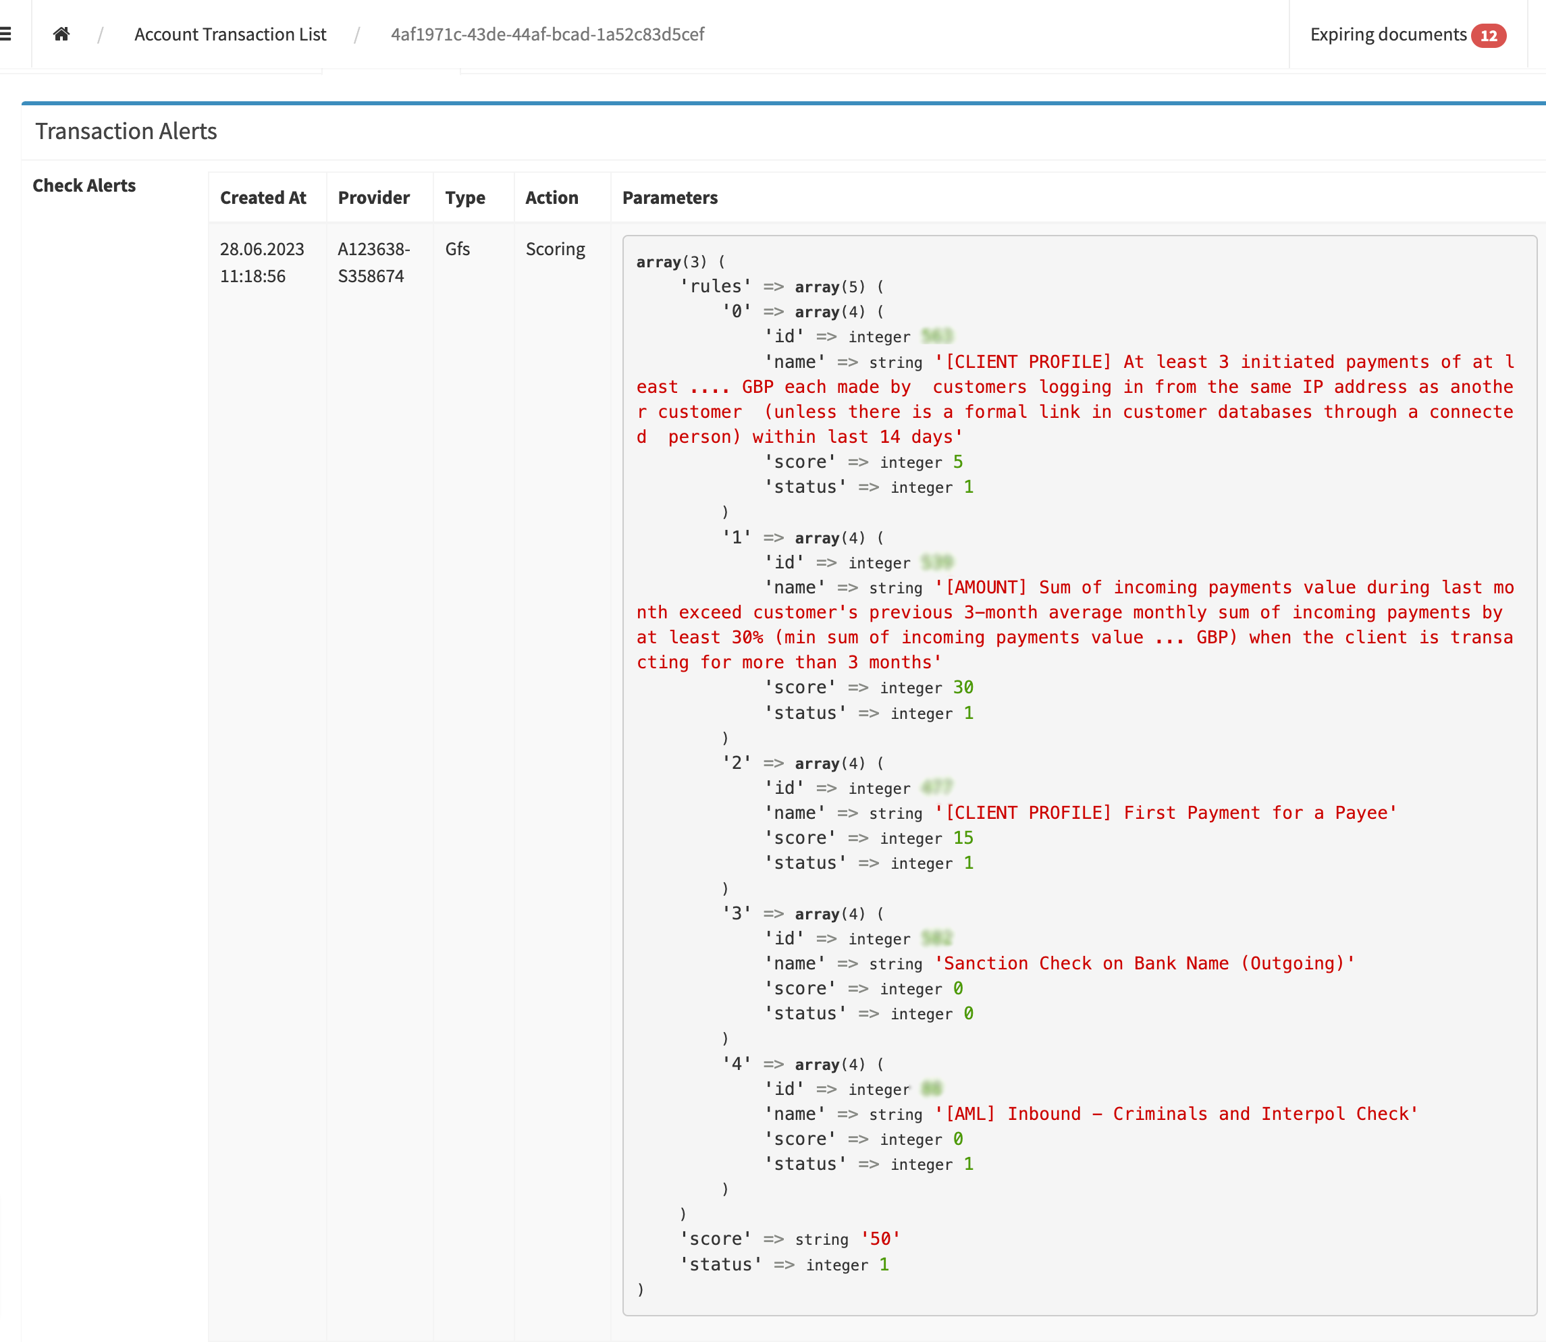The image size is (1546, 1342).
Task: Click the Parameters column header
Action: pyautogui.click(x=670, y=198)
